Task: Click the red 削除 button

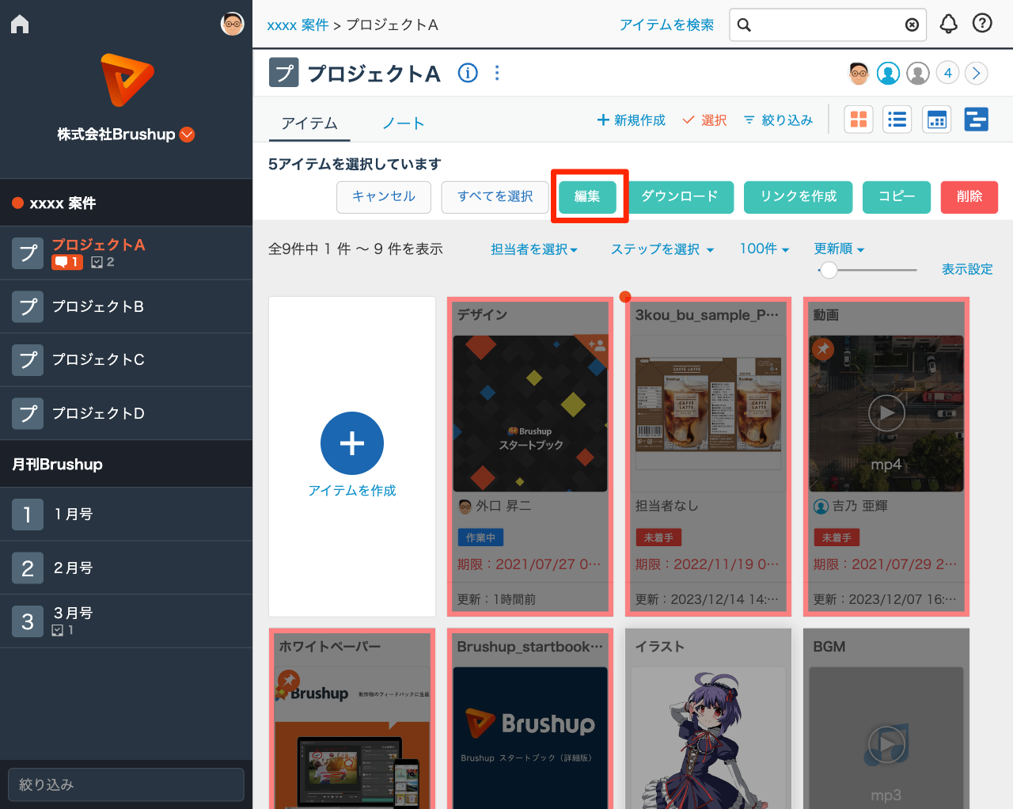Action: pyautogui.click(x=969, y=197)
